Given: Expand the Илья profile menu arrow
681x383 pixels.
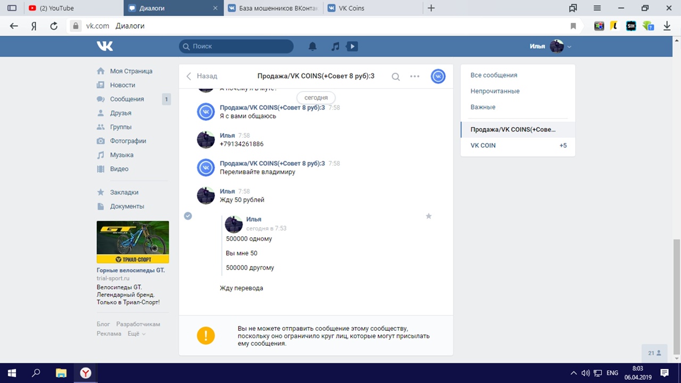Looking at the screenshot, I should click(x=569, y=47).
